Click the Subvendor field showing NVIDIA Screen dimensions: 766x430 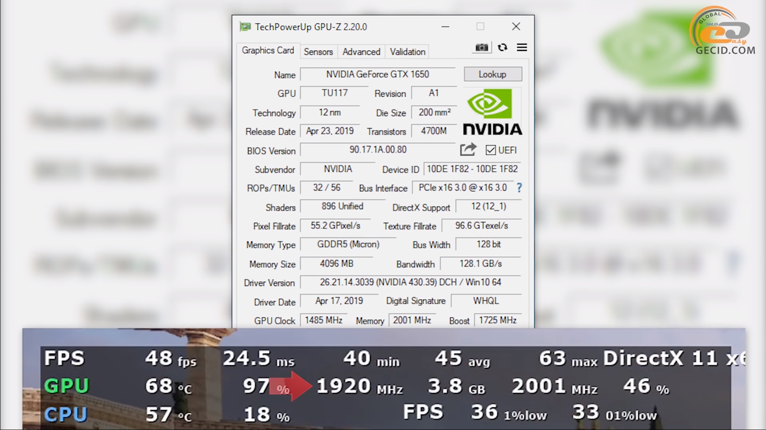point(338,169)
